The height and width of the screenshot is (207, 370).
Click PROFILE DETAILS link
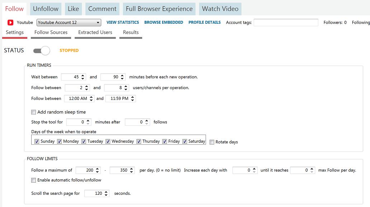[x=205, y=22]
